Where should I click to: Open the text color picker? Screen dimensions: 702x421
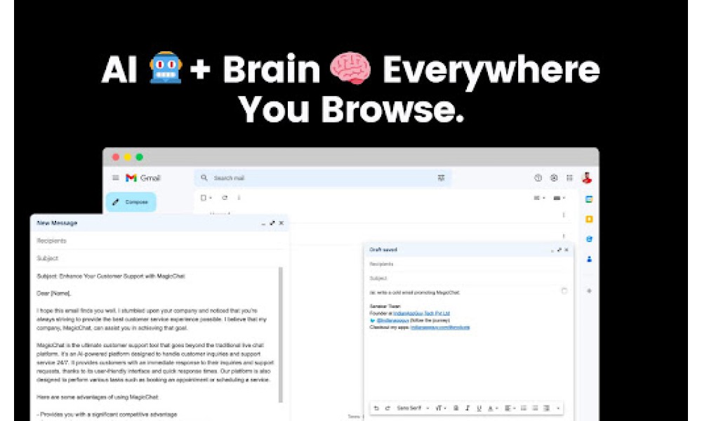click(493, 408)
